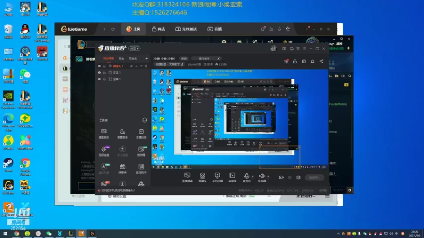Hide the 全屏 1 source layer

99,79
